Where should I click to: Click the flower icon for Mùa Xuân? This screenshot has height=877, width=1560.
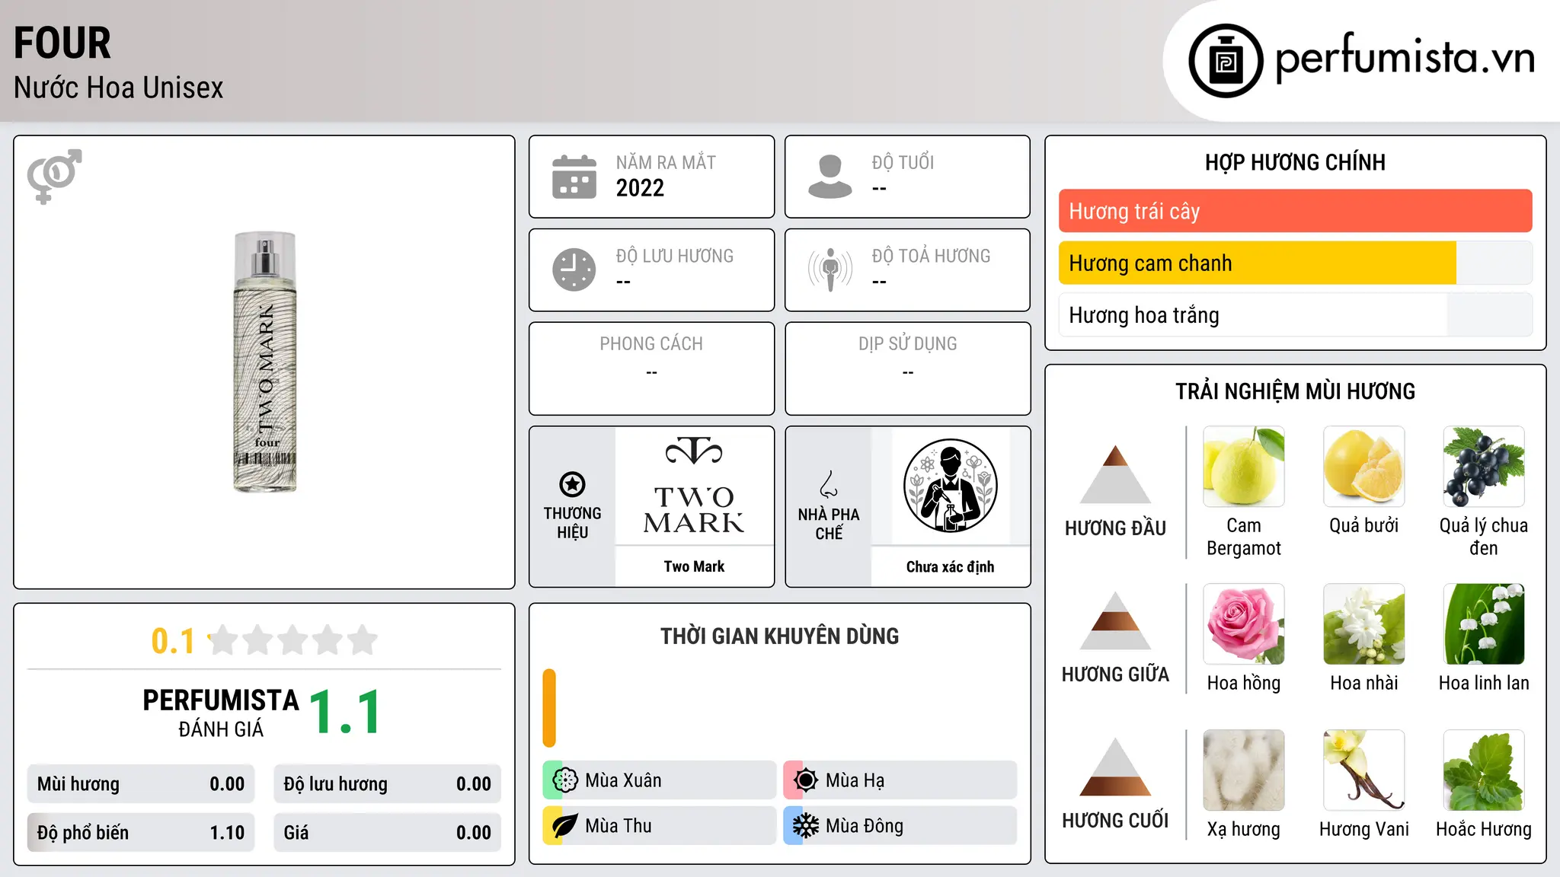565,780
